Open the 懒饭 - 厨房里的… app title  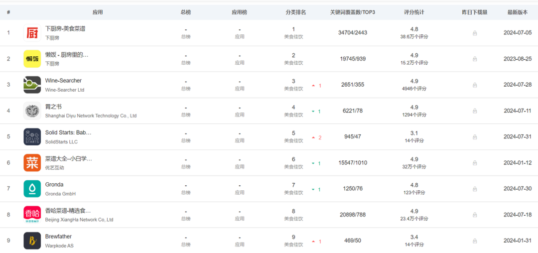click(x=67, y=54)
